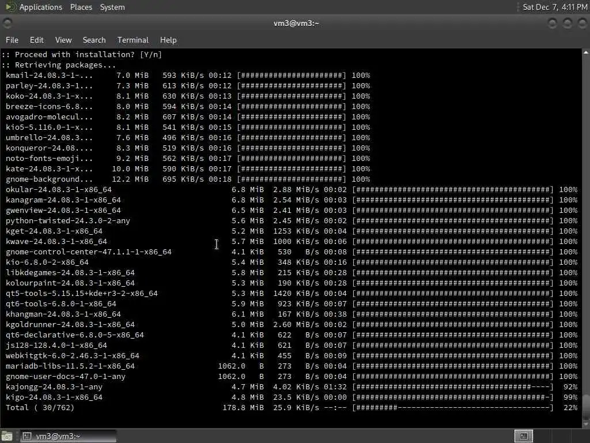The width and height of the screenshot is (590, 443).
Task: Click kolourpaint-24.08.3-1-x86_64 text
Action: coord(70,283)
